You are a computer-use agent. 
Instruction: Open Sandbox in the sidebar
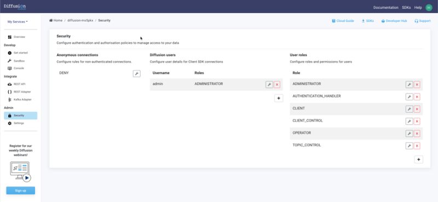point(16,61)
